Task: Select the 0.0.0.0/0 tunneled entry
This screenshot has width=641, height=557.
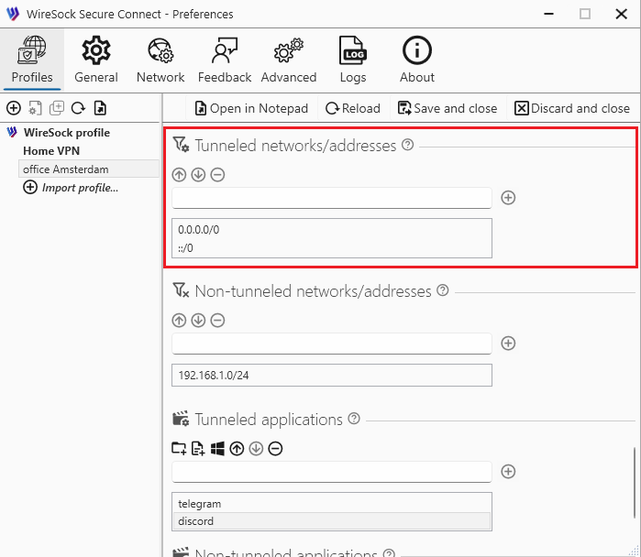Action: (x=332, y=230)
